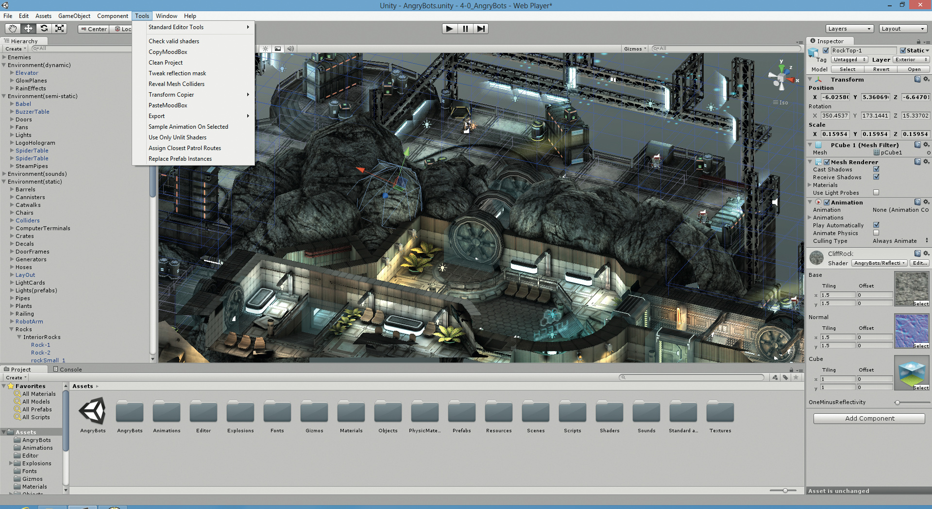Toggle scene lighting sun icon

click(266, 49)
